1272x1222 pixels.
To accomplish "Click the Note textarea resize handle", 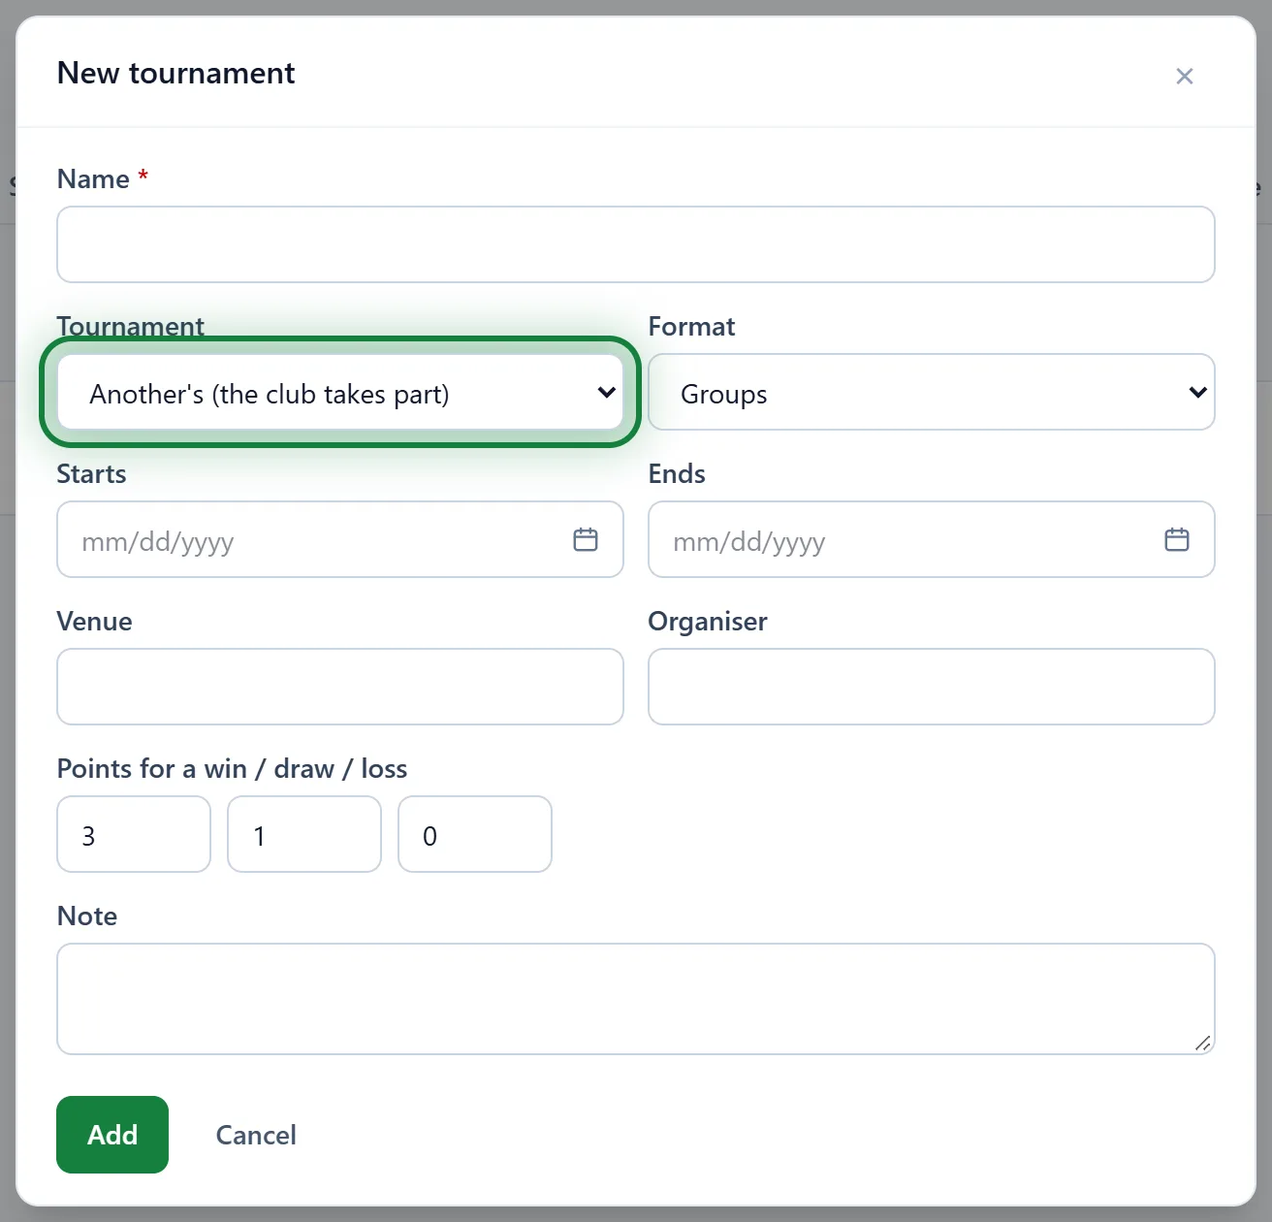I will click(x=1202, y=1043).
